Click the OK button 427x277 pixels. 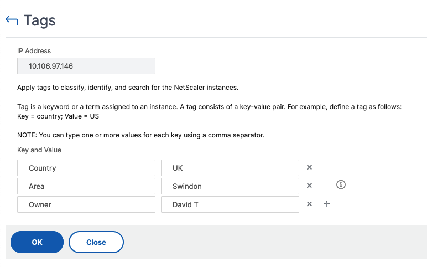coord(37,242)
